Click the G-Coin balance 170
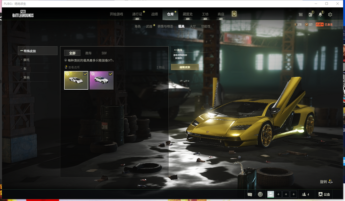The height and width of the screenshot is (201, 345). click(x=298, y=24)
